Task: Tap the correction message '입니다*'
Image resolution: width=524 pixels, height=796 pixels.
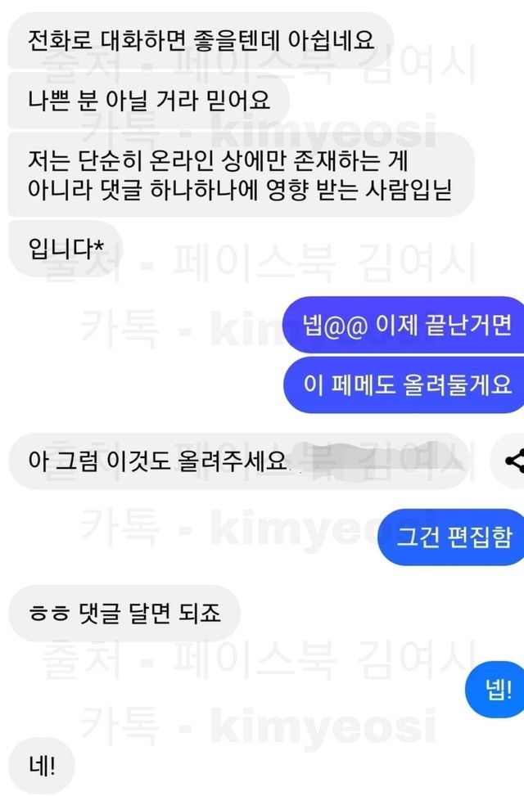Action: pyautogui.click(x=66, y=249)
